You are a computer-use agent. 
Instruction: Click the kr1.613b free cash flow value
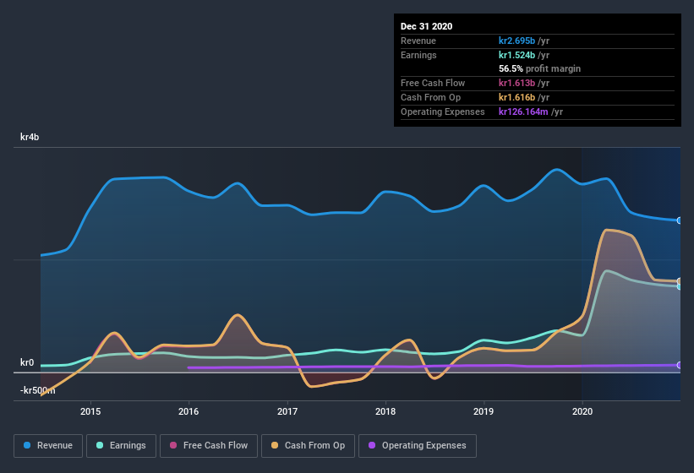[x=516, y=83]
